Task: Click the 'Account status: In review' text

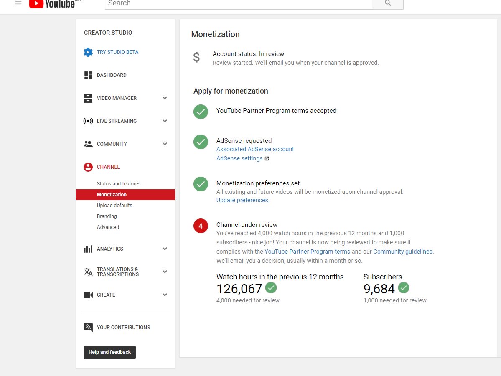Action: [248, 54]
